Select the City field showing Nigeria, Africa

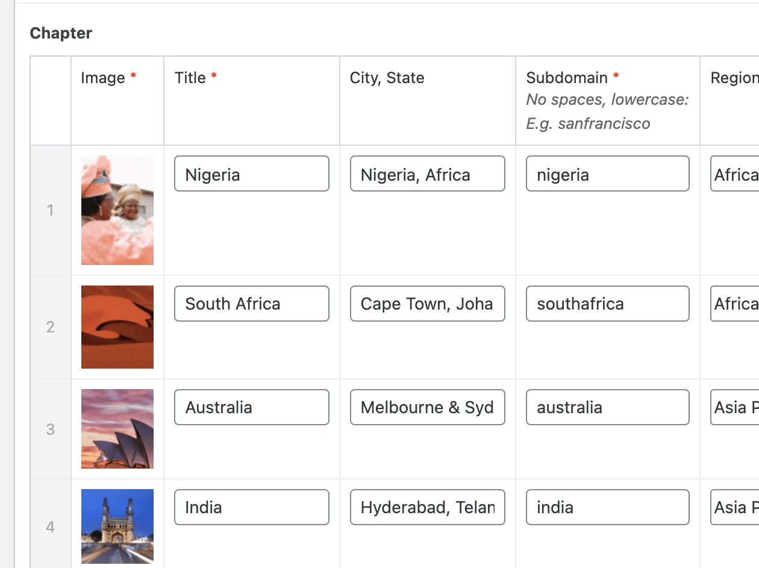click(x=427, y=173)
